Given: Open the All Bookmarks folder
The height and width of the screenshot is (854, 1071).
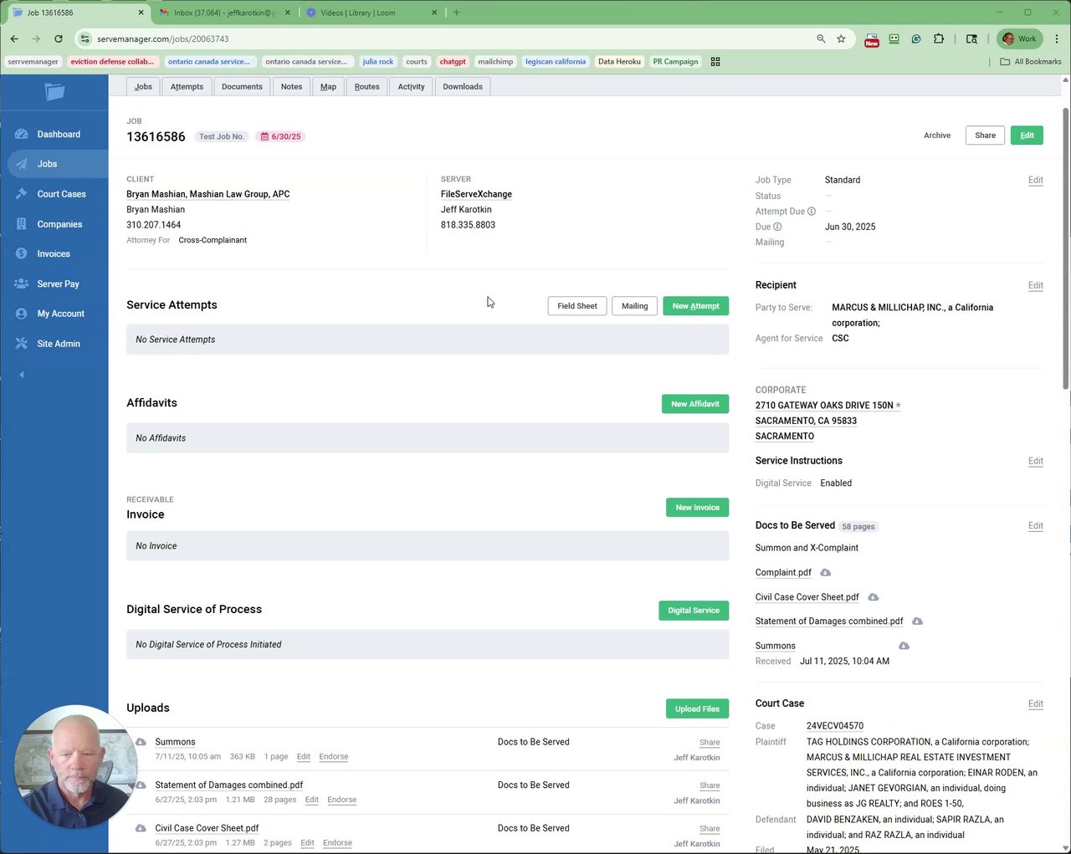Looking at the screenshot, I should [x=1031, y=62].
